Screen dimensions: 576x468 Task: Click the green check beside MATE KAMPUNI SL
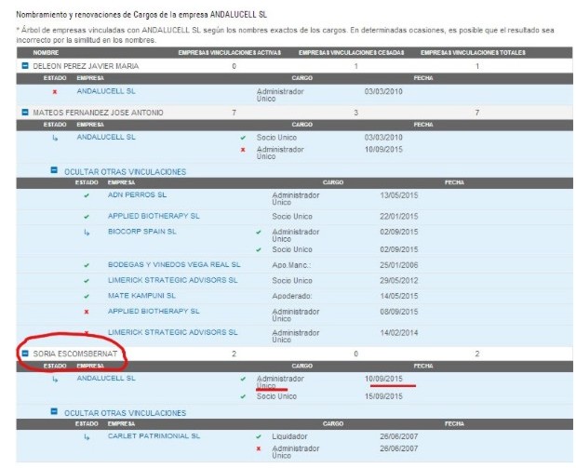coord(87,294)
